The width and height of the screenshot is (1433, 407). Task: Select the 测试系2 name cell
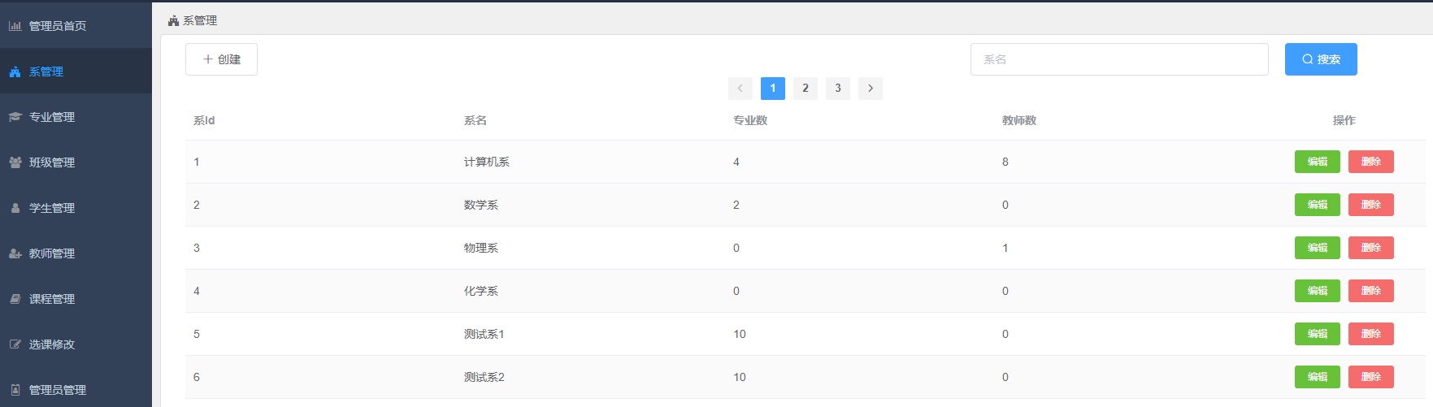484,377
